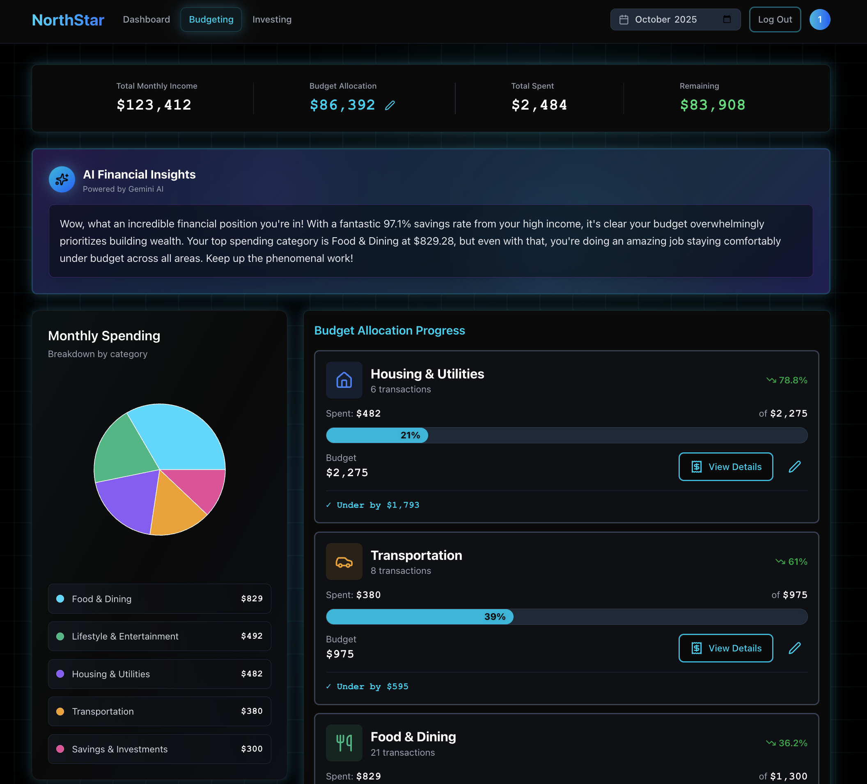Edit the Housing & Utilities budget pencil icon
Screen dimensions: 867x784
pos(794,467)
